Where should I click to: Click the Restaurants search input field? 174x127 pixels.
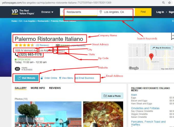click(x=79, y=12)
